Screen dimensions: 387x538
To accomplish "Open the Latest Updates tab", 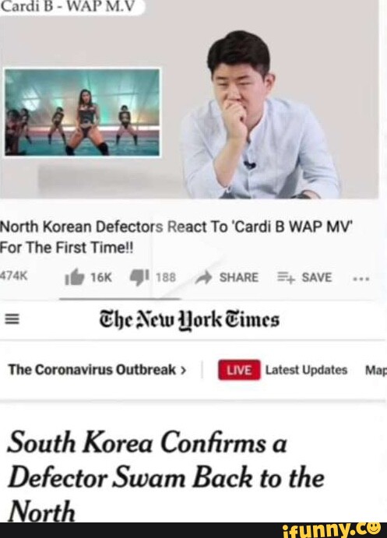I will tap(306, 371).
